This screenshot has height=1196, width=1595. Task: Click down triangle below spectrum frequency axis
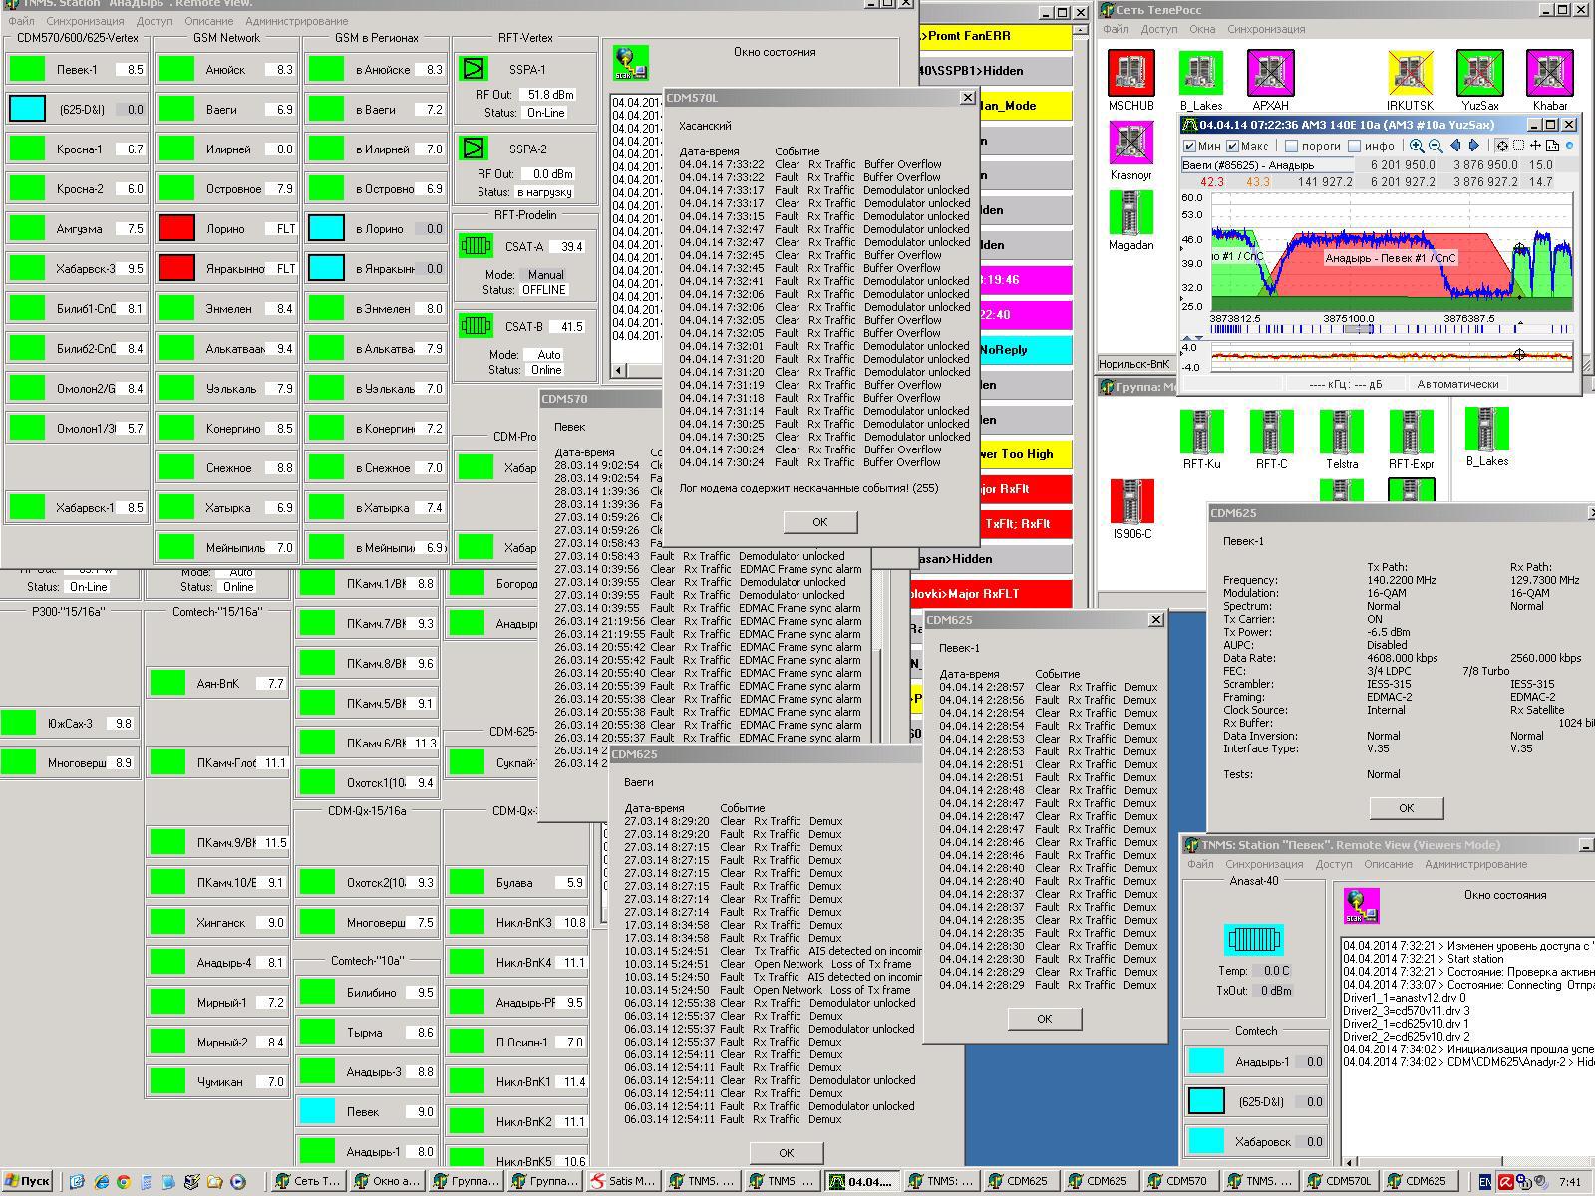(1199, 339)
